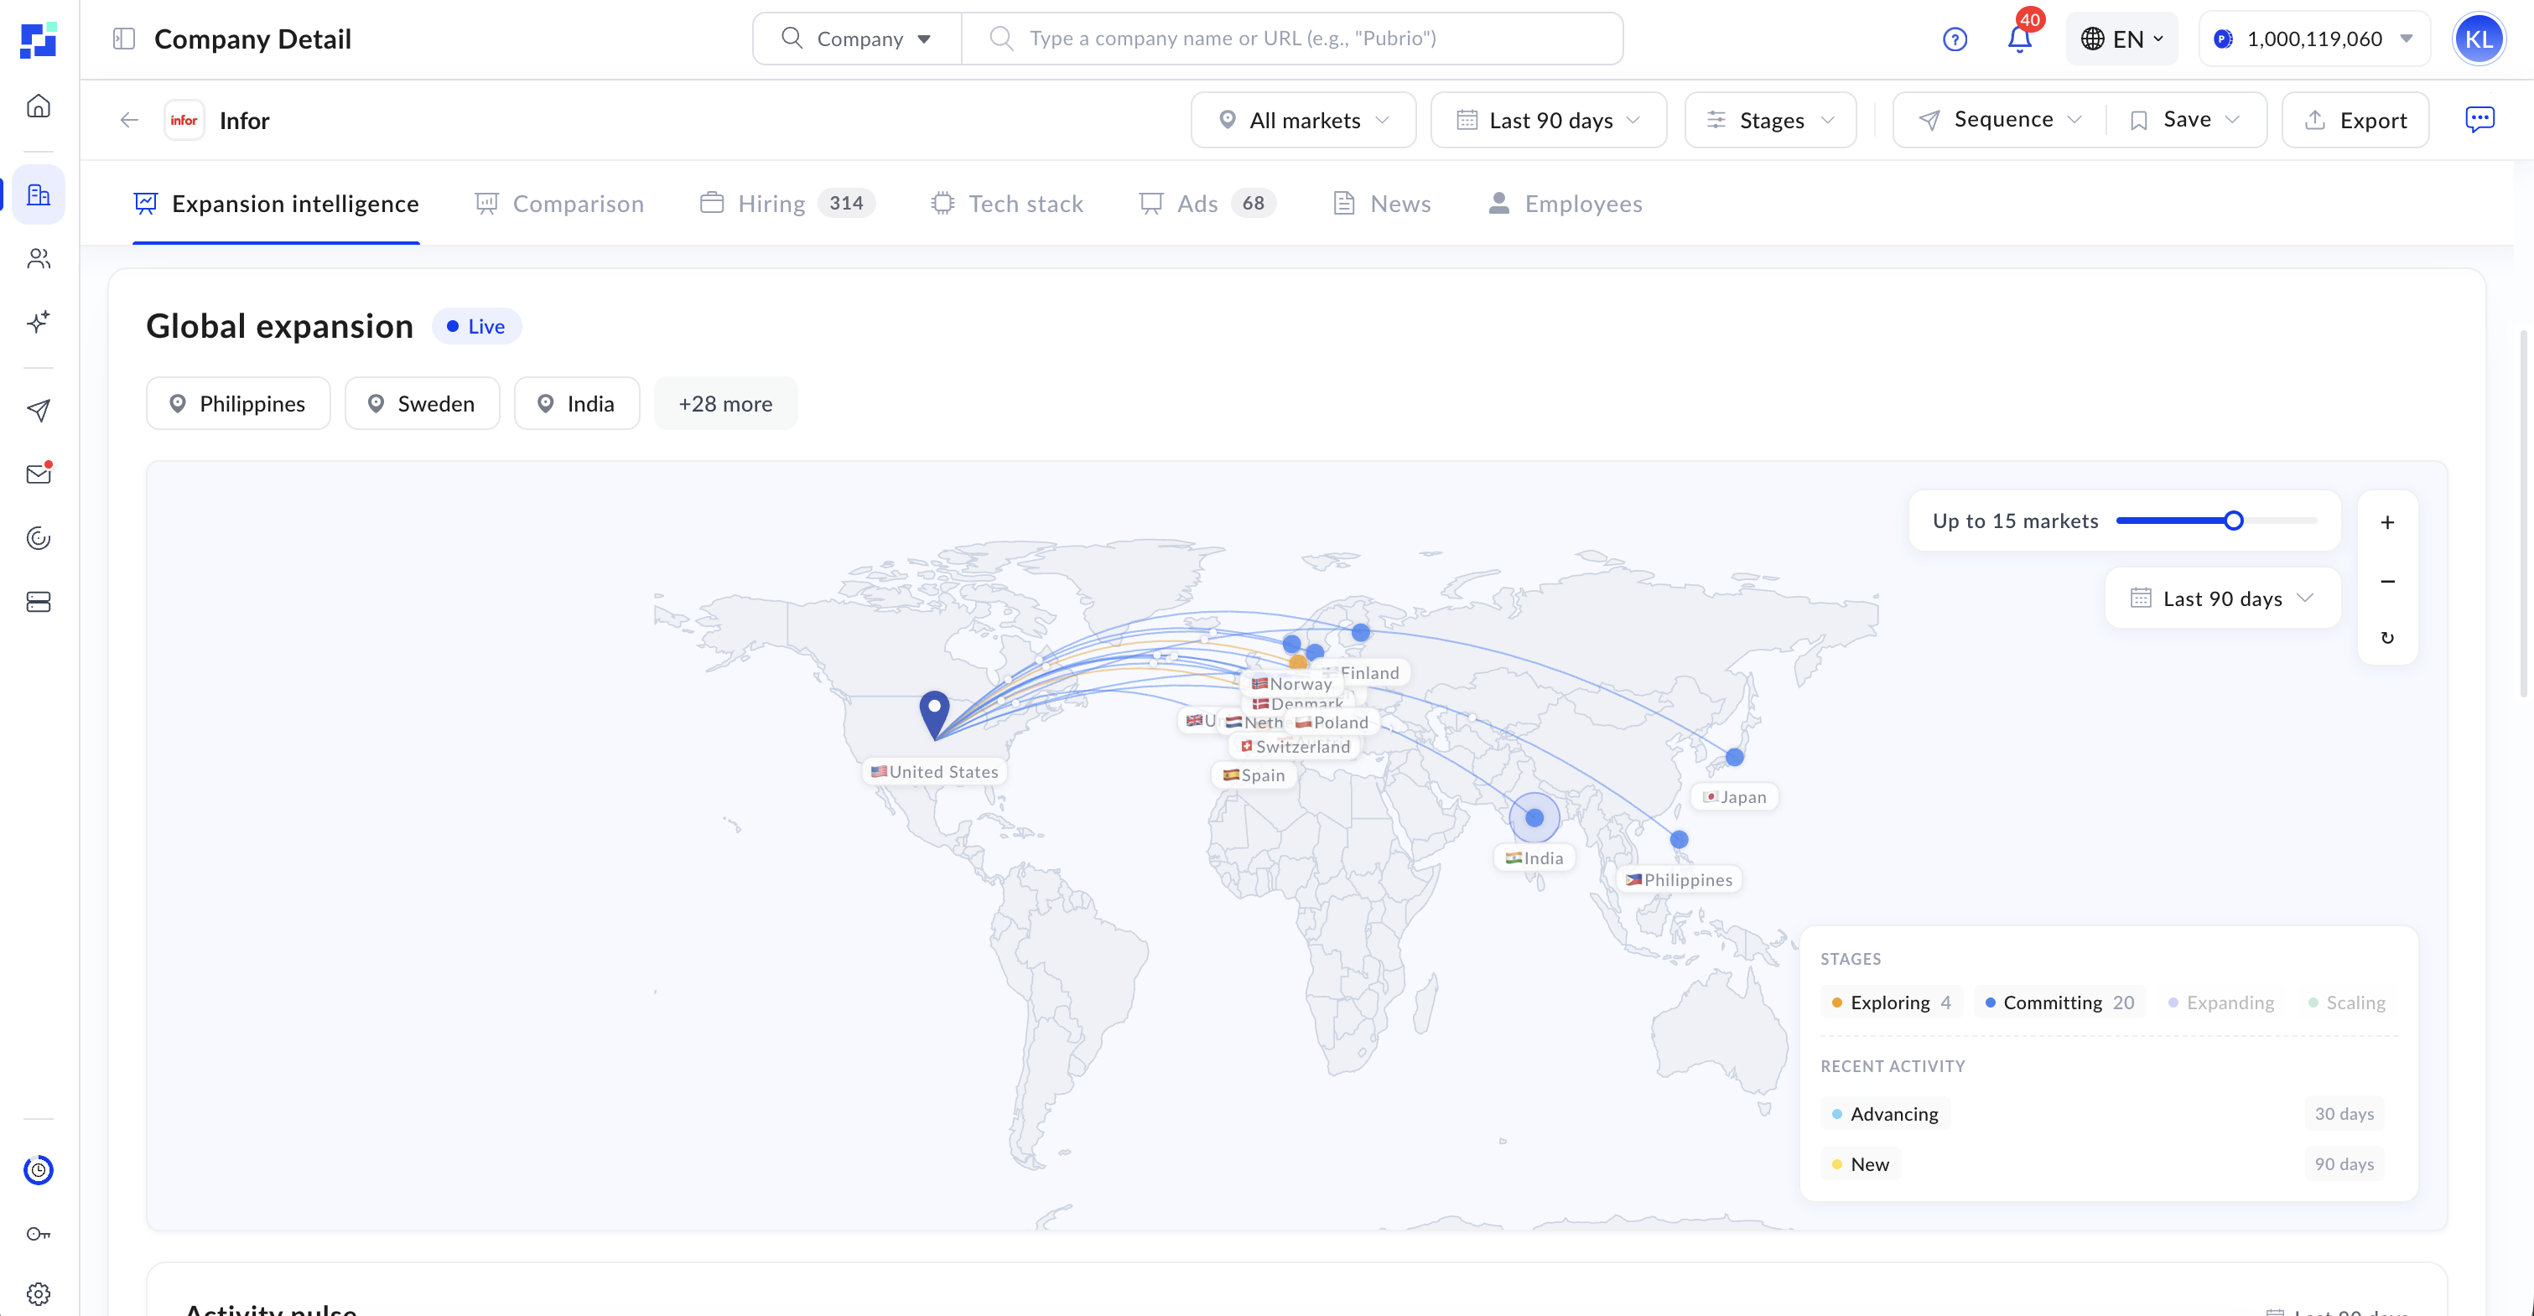Open the API key sidebar icon

[x=39, y=1233]
